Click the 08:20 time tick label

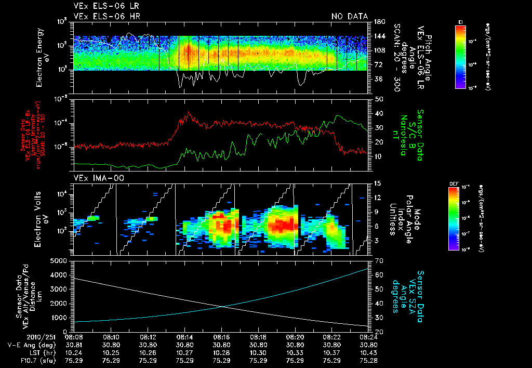[x=295, y=337]
